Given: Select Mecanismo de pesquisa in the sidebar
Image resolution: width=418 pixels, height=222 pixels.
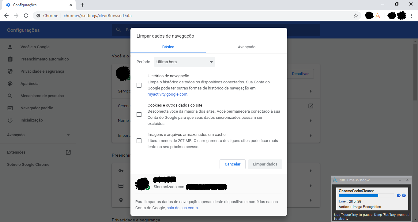Looking at the screenshot, I should tap(42, 96).
